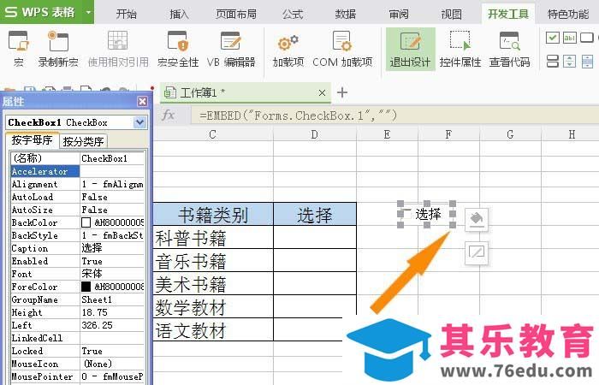
Task: Click the ForeColor black swatch
Action: pyautogui.click(x=86, y=287)
